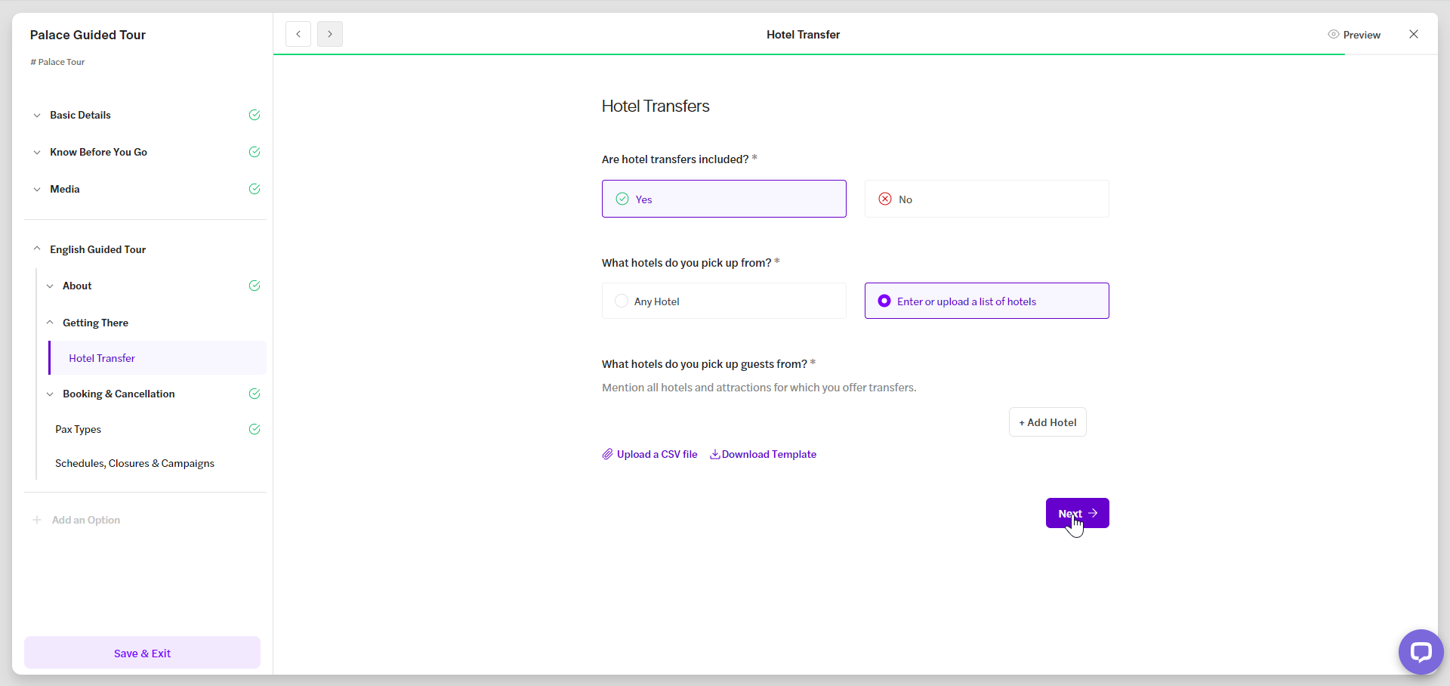Click the Palace Guided Tour title

pyautogui.click(x=88, y=35)
